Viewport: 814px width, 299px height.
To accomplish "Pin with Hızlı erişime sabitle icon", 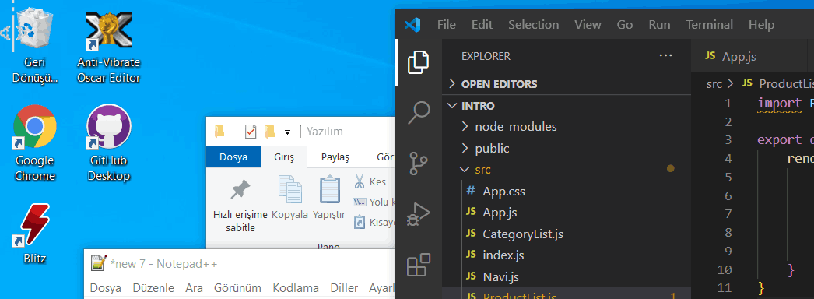I will point(240,190).
